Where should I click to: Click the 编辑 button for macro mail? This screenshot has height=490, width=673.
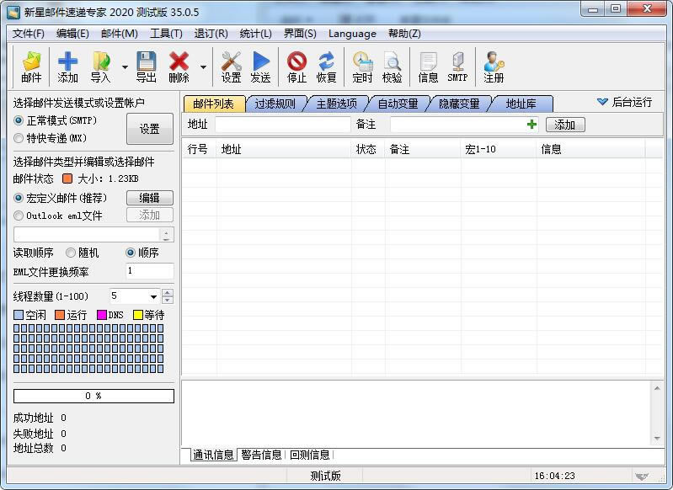(x=149, y=198)
